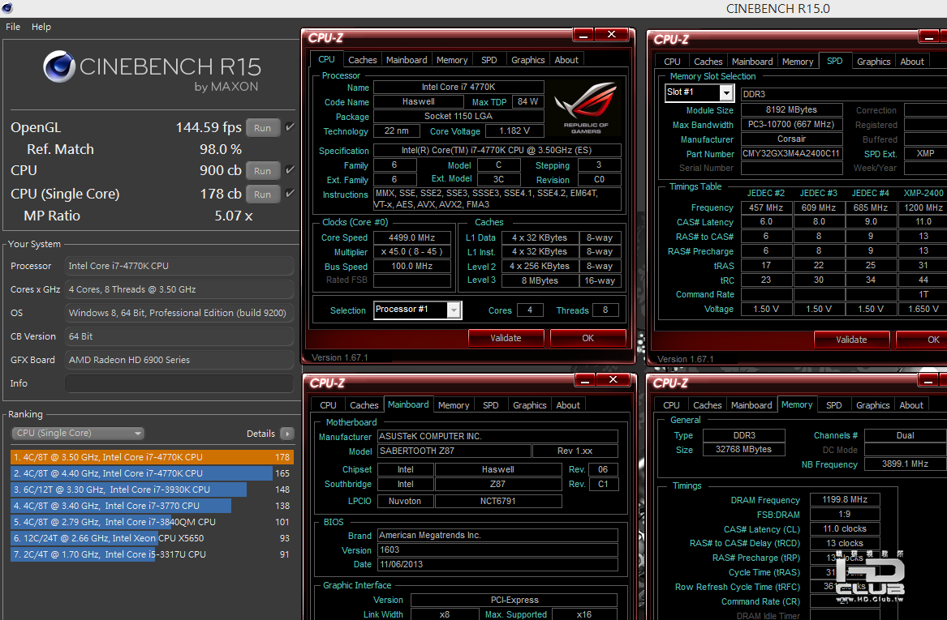Switch to Mainboard tab in top-left CPU-Z window
Screen dimensions: 947x620
[407, 60]
